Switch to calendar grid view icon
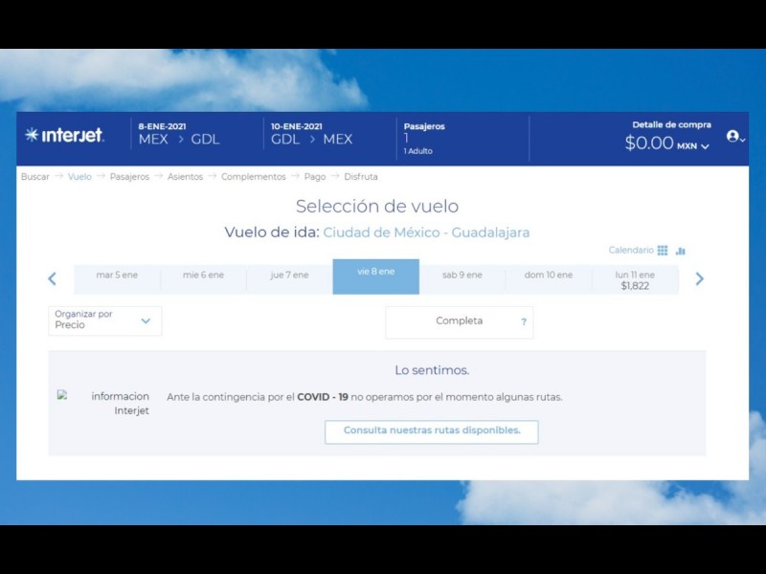This screenshot has width=766, height=574. 663,251
